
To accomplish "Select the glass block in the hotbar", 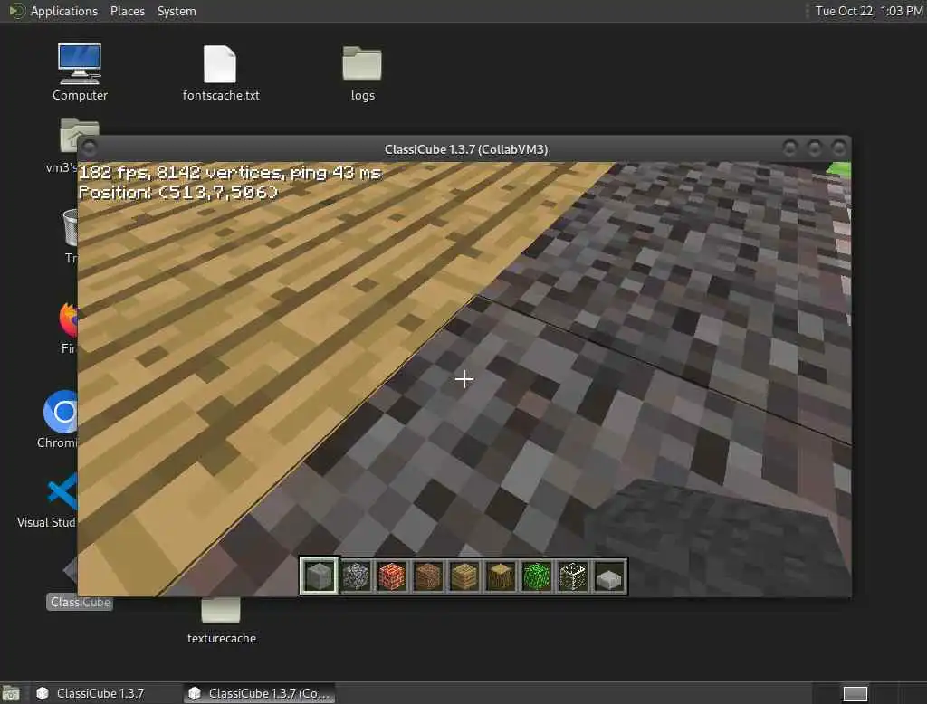I will 572,576.
